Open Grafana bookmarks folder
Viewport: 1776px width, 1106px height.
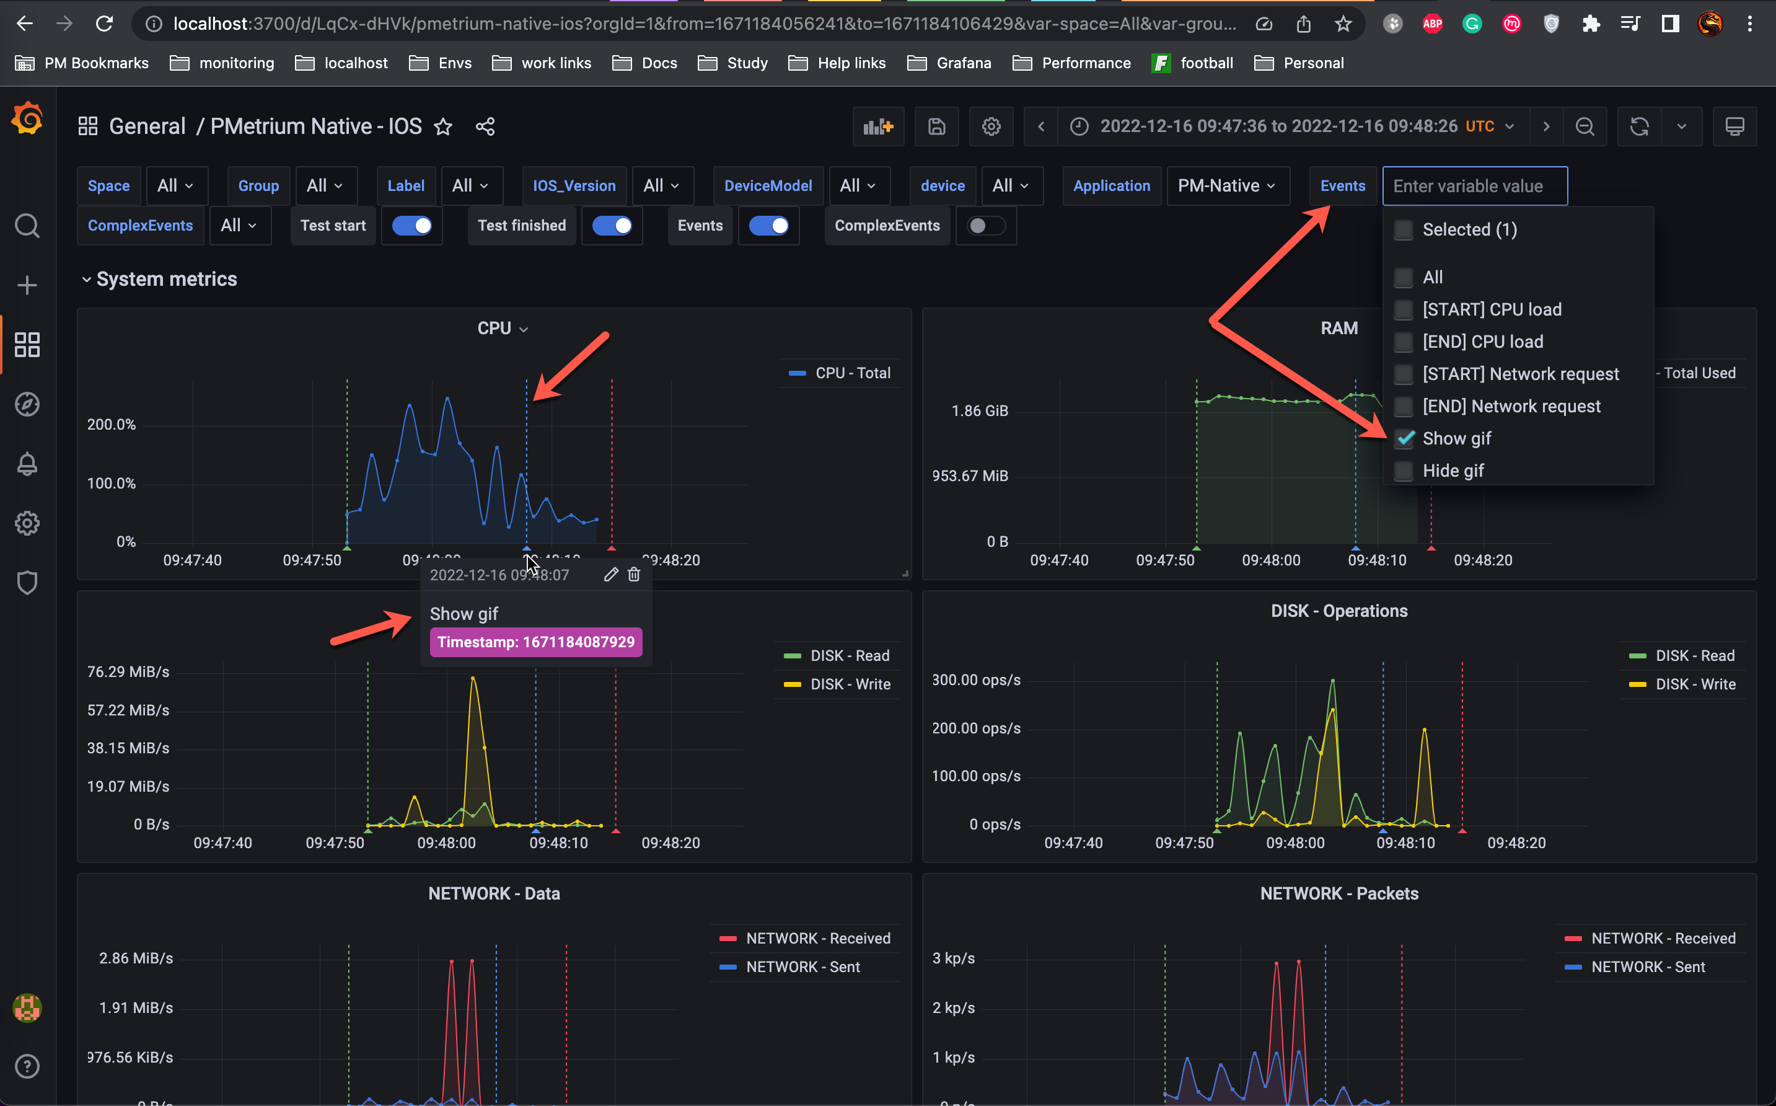pos(949,64)
